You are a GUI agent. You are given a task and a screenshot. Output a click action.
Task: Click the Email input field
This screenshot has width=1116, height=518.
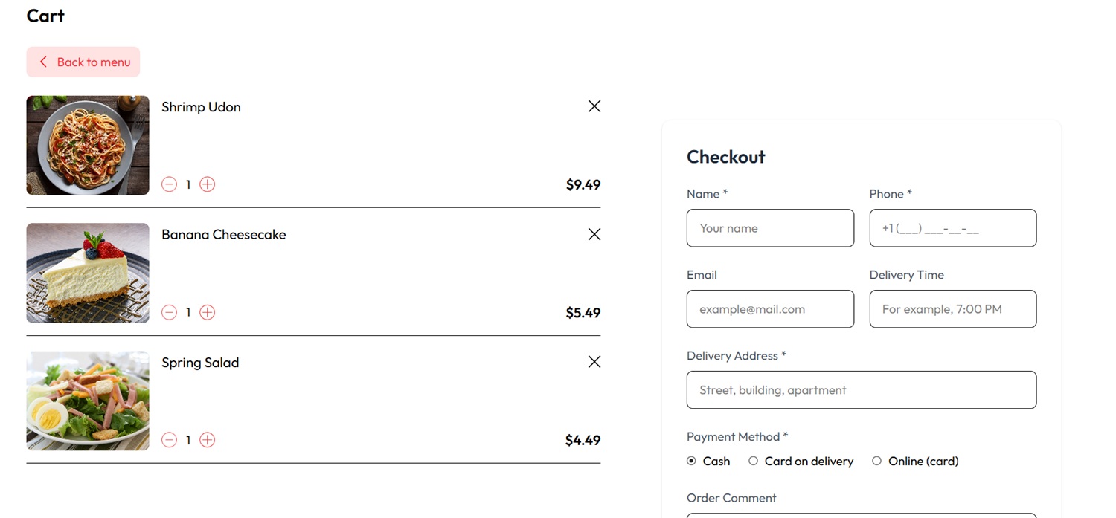[x=770, y=309]
